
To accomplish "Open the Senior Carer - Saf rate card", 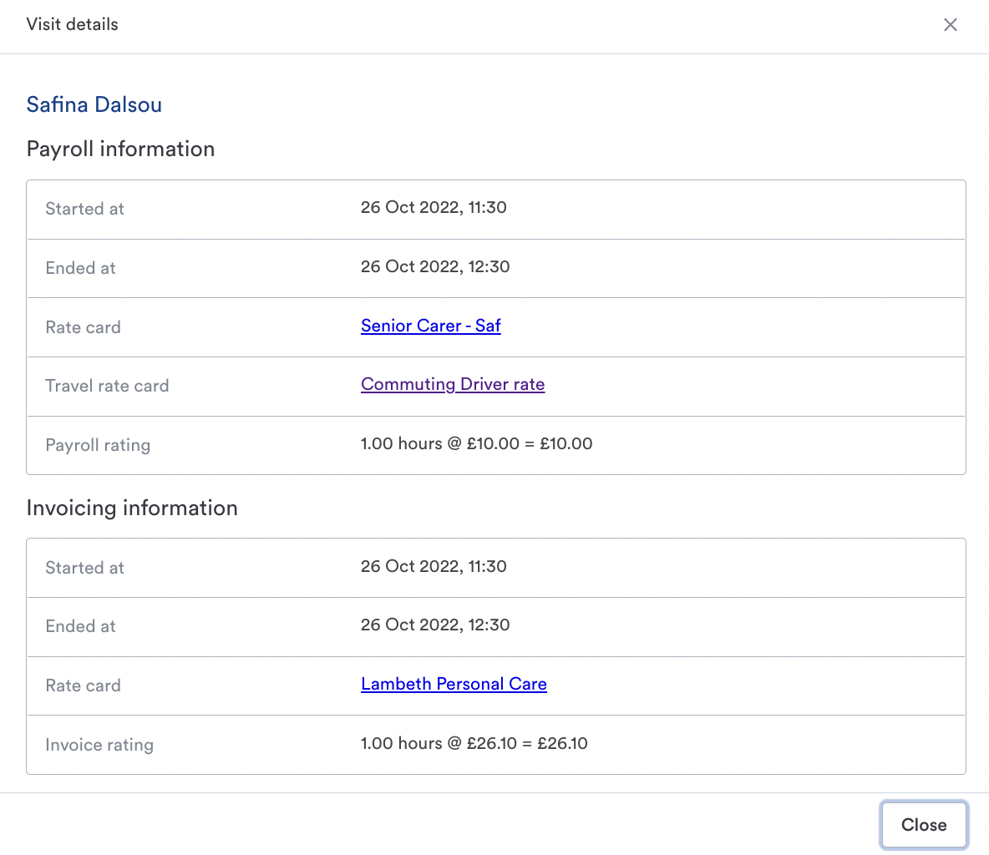I will 431,326.
